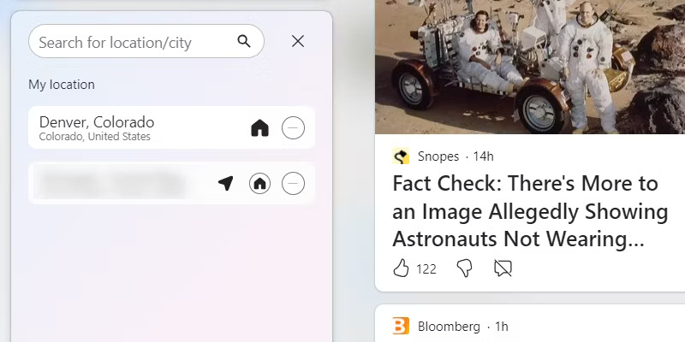Set second location as home
This screenshot has height=342, width=685.
pos(259,183)
